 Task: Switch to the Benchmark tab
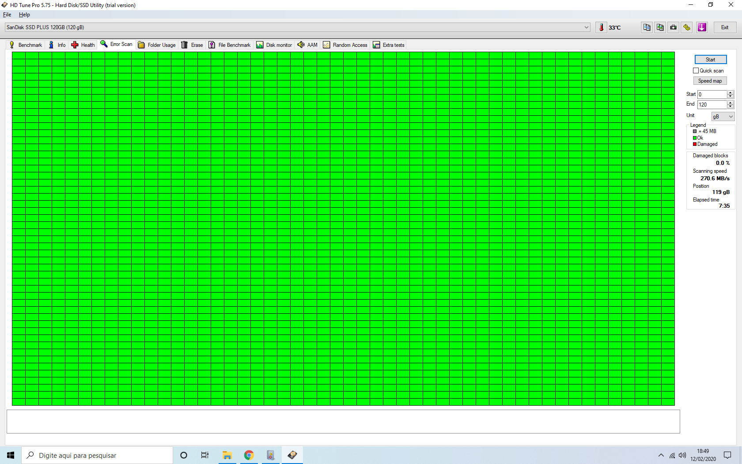pos(26,45)
